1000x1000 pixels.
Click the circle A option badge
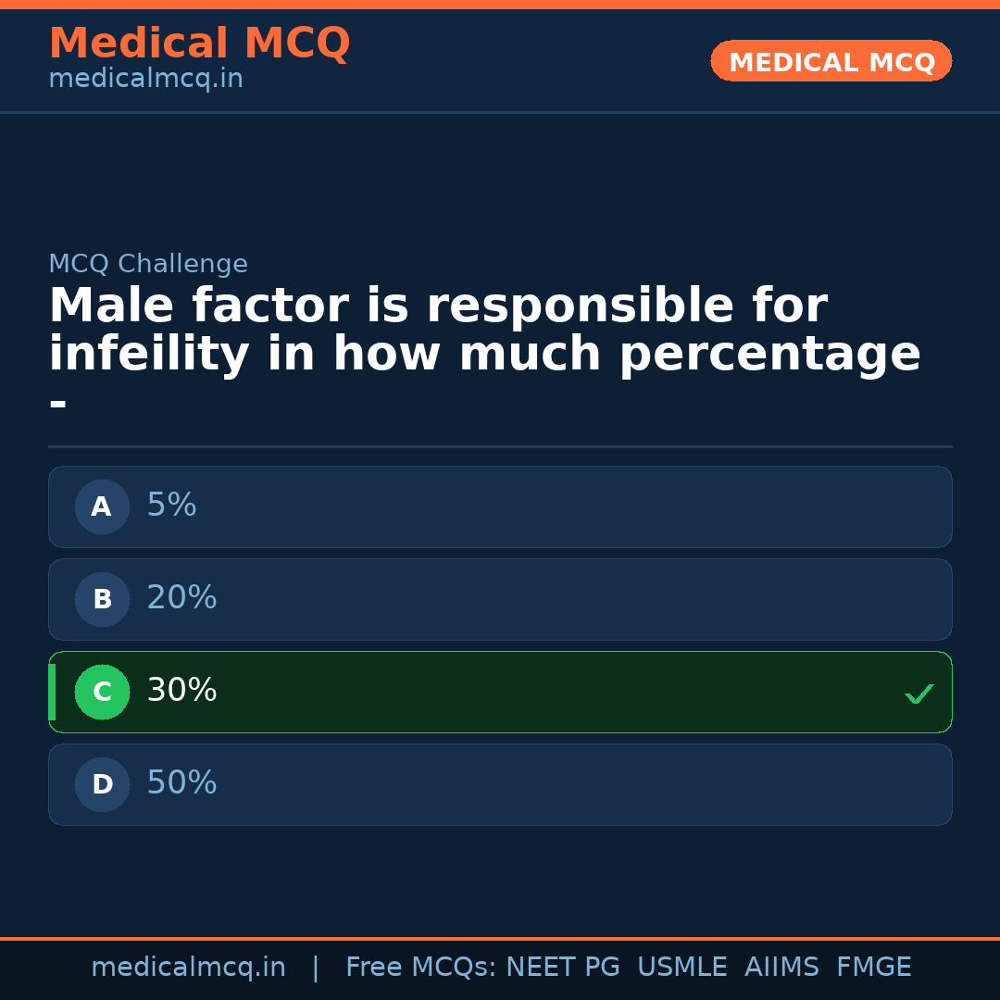click(x=102, y=506)
